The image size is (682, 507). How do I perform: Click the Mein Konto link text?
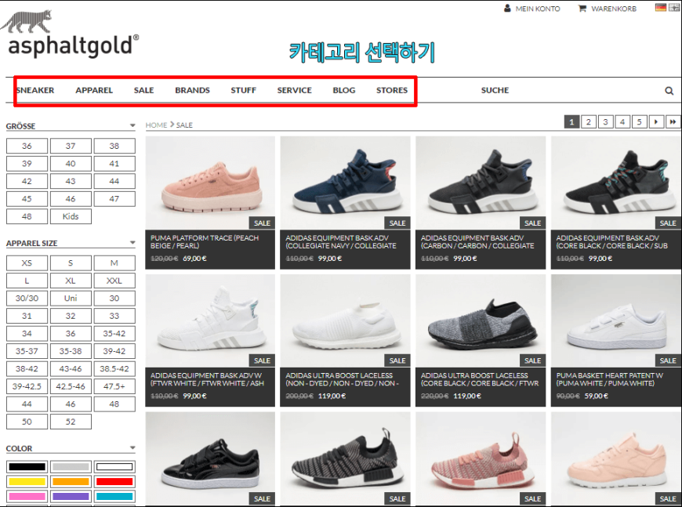tap(538, 9)
